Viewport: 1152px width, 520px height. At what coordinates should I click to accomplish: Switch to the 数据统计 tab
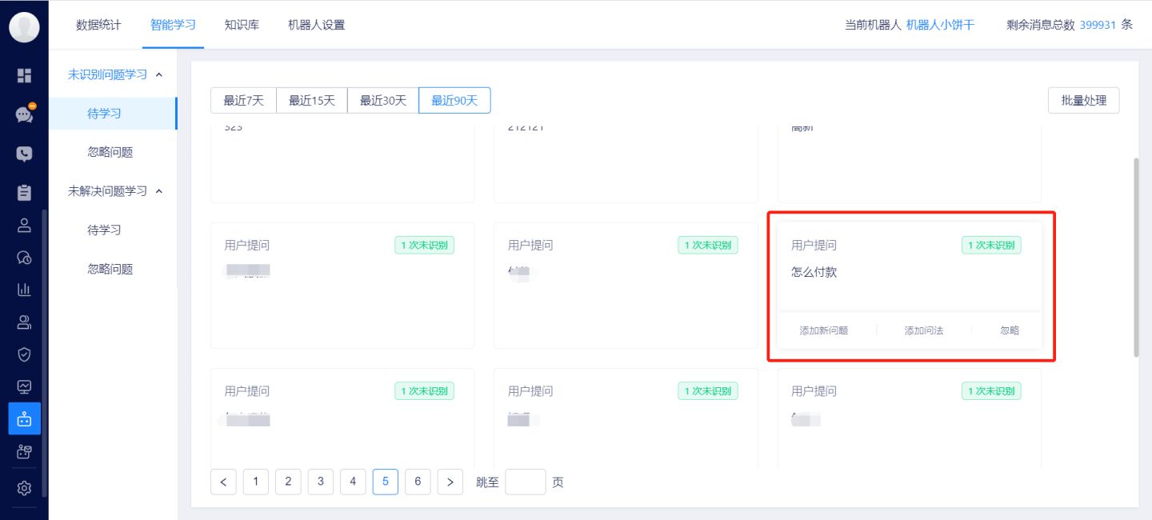click(x=98, y=25)
